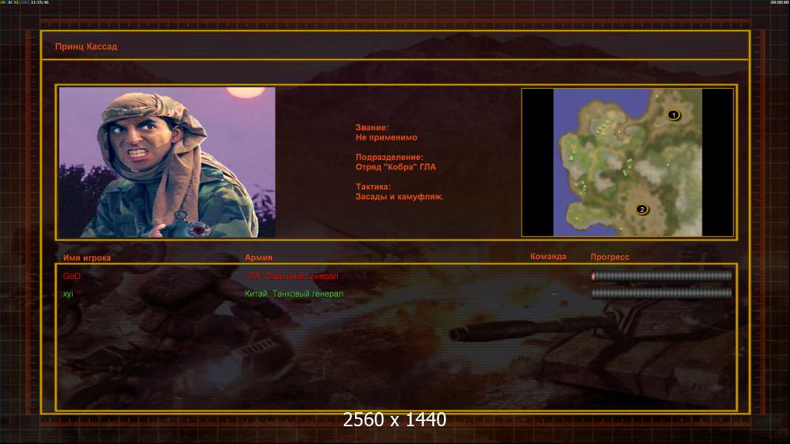This screenshot has width=790, height=444.
Task: Click xyi's loading progress bar
Action: tap(662, 293)
